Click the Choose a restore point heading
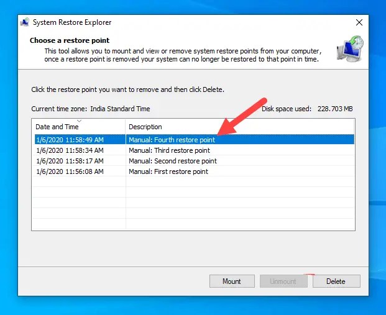This screenshot has width=386, height=315. [70, 40]
